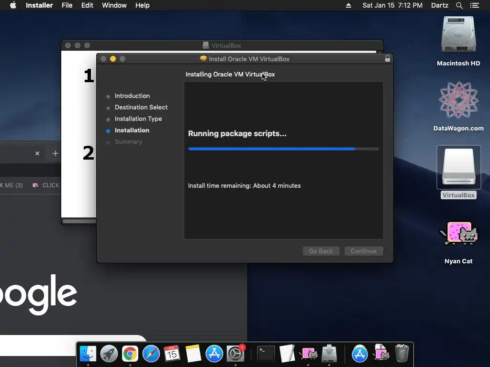Open the Installer application menu
The height and width of the screenshot is (367, 490).
coord(39,5)
